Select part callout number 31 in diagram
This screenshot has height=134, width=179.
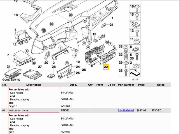tap(8, 66)
